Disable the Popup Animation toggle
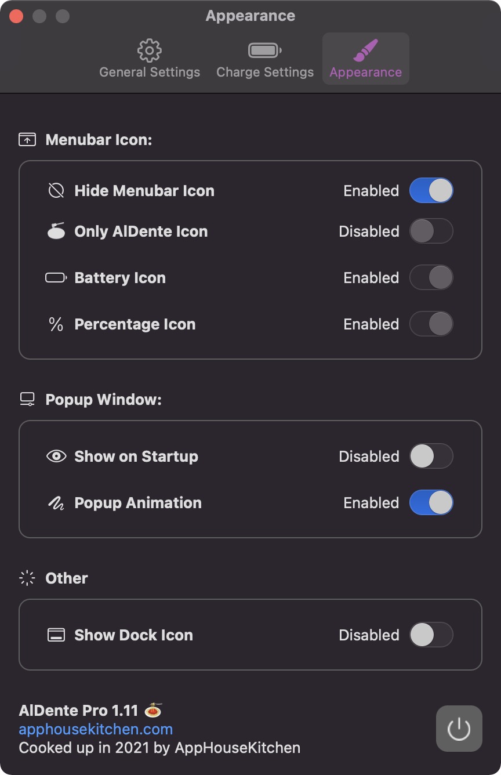The height and width of the screenshot is (775, 501). point(431,503)
